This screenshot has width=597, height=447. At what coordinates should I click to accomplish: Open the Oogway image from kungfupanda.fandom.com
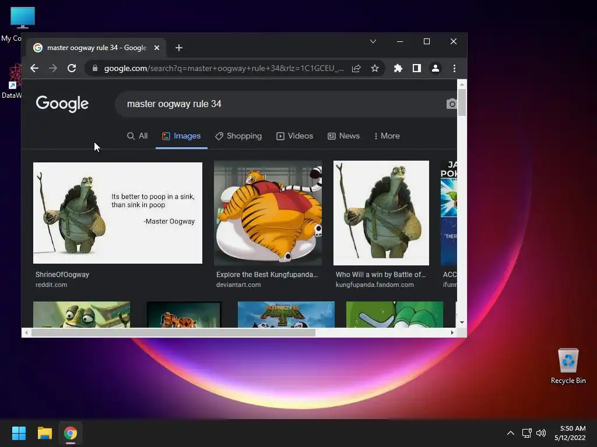click(381, 213)
